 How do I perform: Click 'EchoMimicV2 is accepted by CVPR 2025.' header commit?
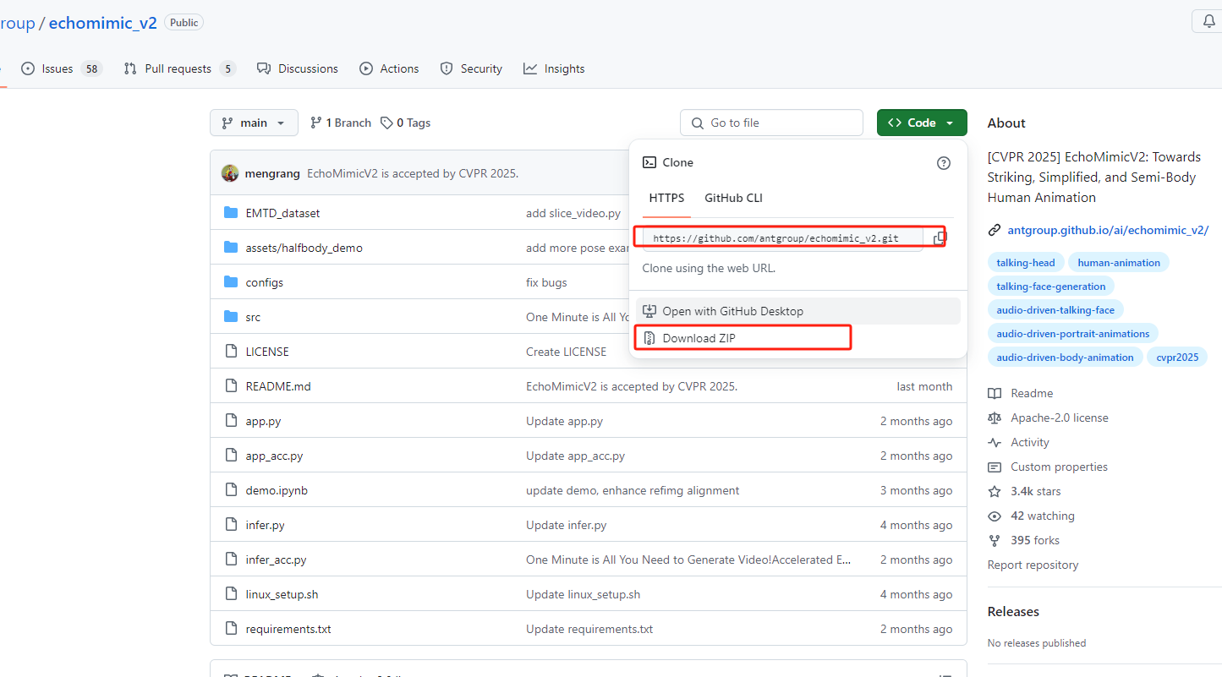pyautogui.click(x=413, y=173)
